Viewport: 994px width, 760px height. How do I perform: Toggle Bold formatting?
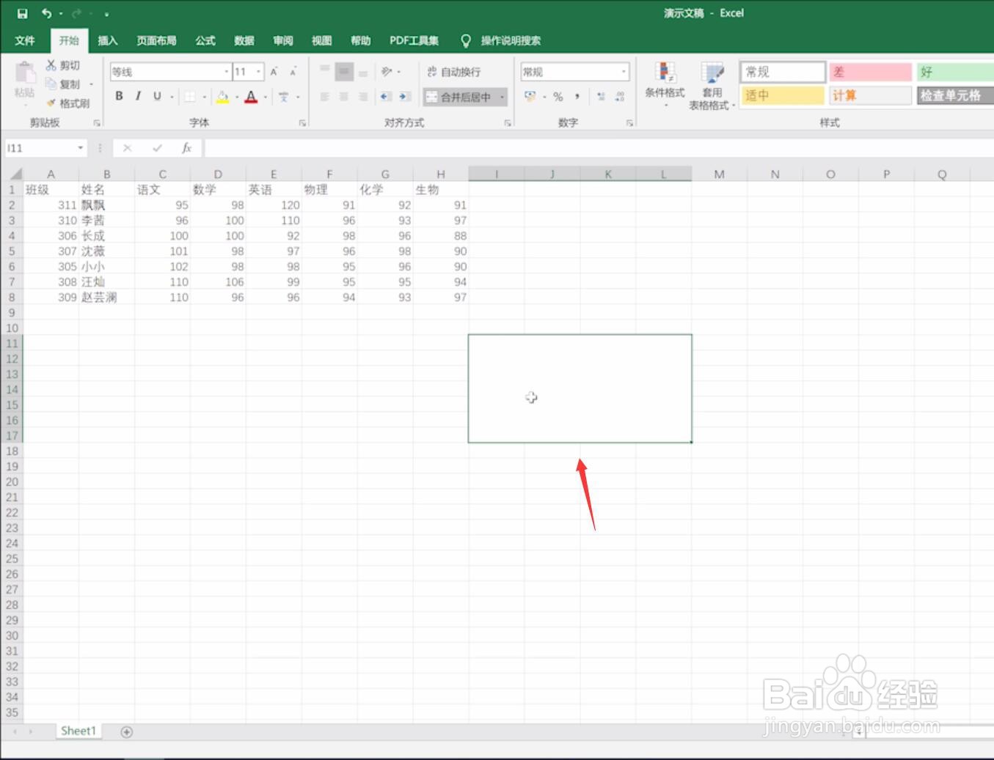point(119,96)
